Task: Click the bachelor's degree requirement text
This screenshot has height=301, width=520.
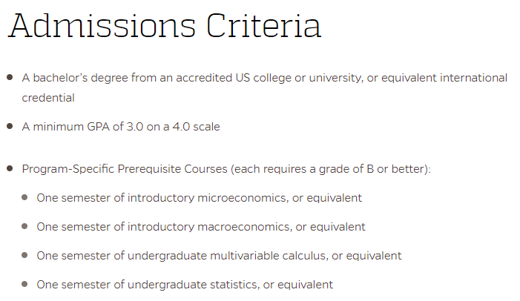Action: (265, 87)
